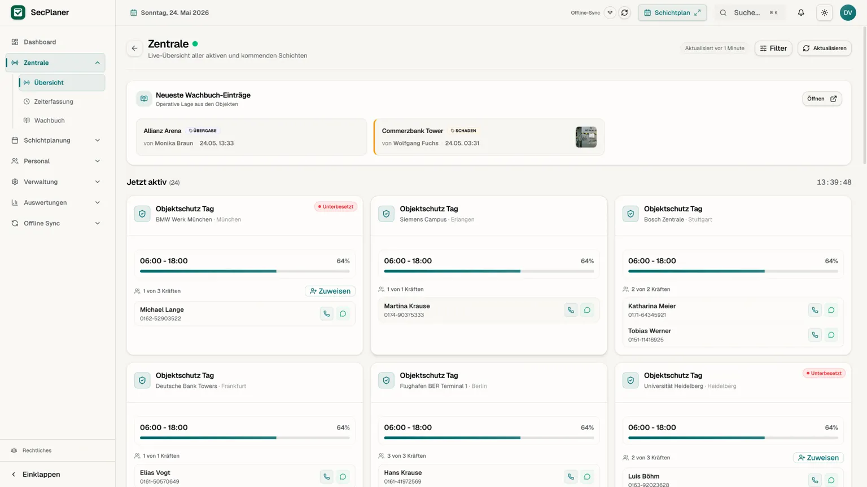Click the Unterbesetzt badge on BMW Werk card

336,207
